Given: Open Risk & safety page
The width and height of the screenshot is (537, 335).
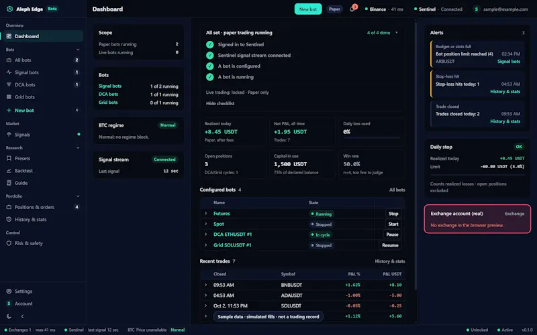Looking at the screenshot, I should click(x=42, y=243).
